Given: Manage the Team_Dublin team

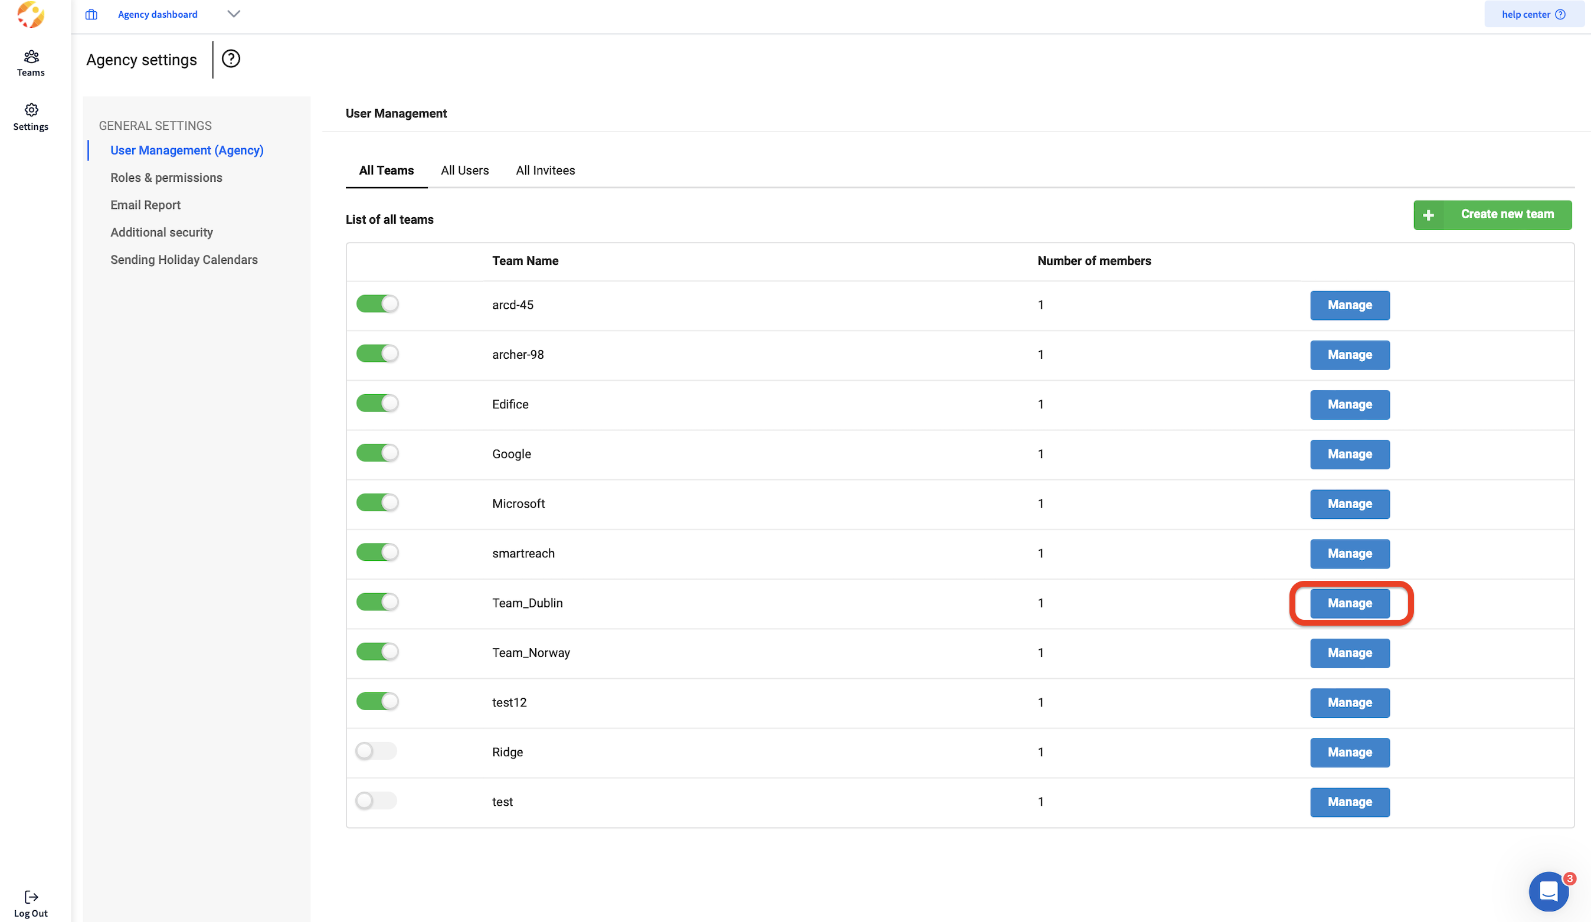Looking at the screenshot, I should tap(1349, 603).
